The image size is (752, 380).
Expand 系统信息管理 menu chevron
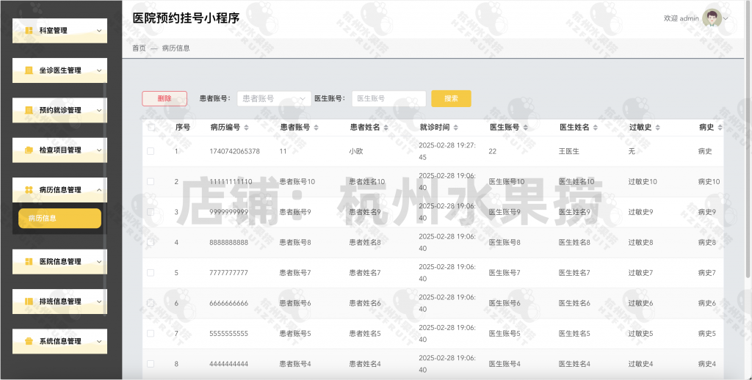point(99,341)
